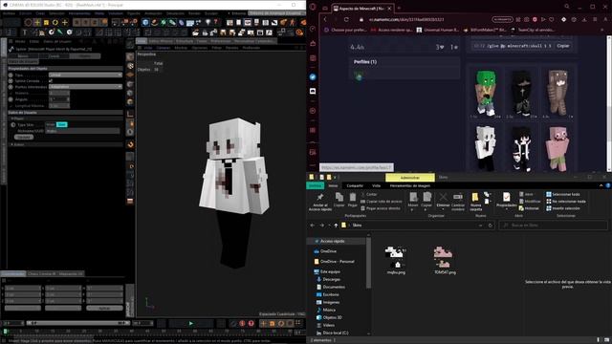Click the NameMC page vertical scrollbar
The height and width of the screenshot is (344, 612).
pyautogui.click(x=609, y=102)
